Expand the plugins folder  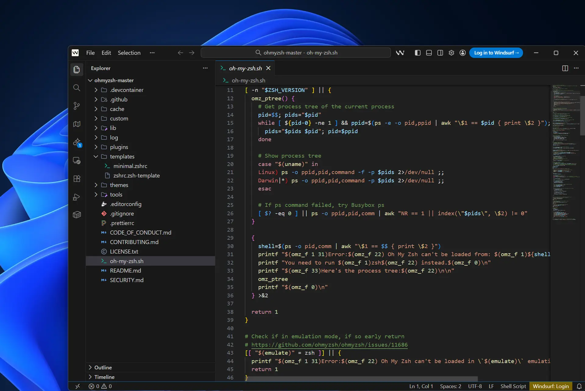pyautogui.click(x=119, y=147)
